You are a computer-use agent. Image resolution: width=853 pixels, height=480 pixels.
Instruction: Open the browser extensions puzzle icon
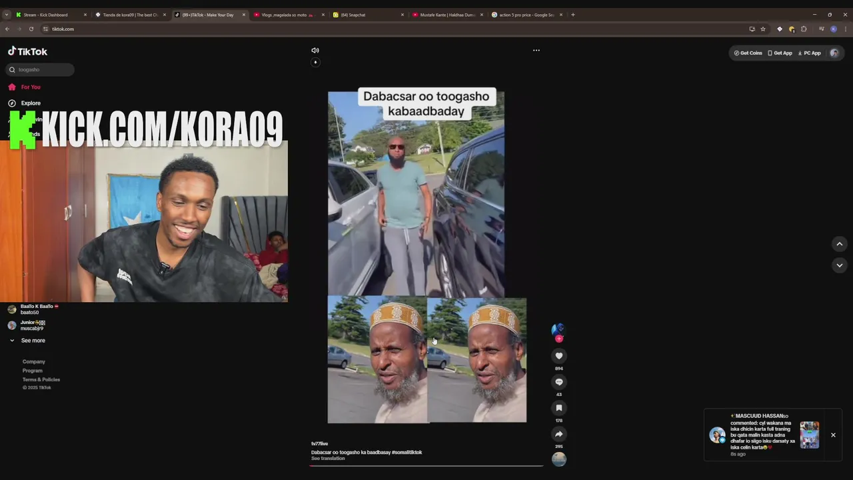coord(804,29)
